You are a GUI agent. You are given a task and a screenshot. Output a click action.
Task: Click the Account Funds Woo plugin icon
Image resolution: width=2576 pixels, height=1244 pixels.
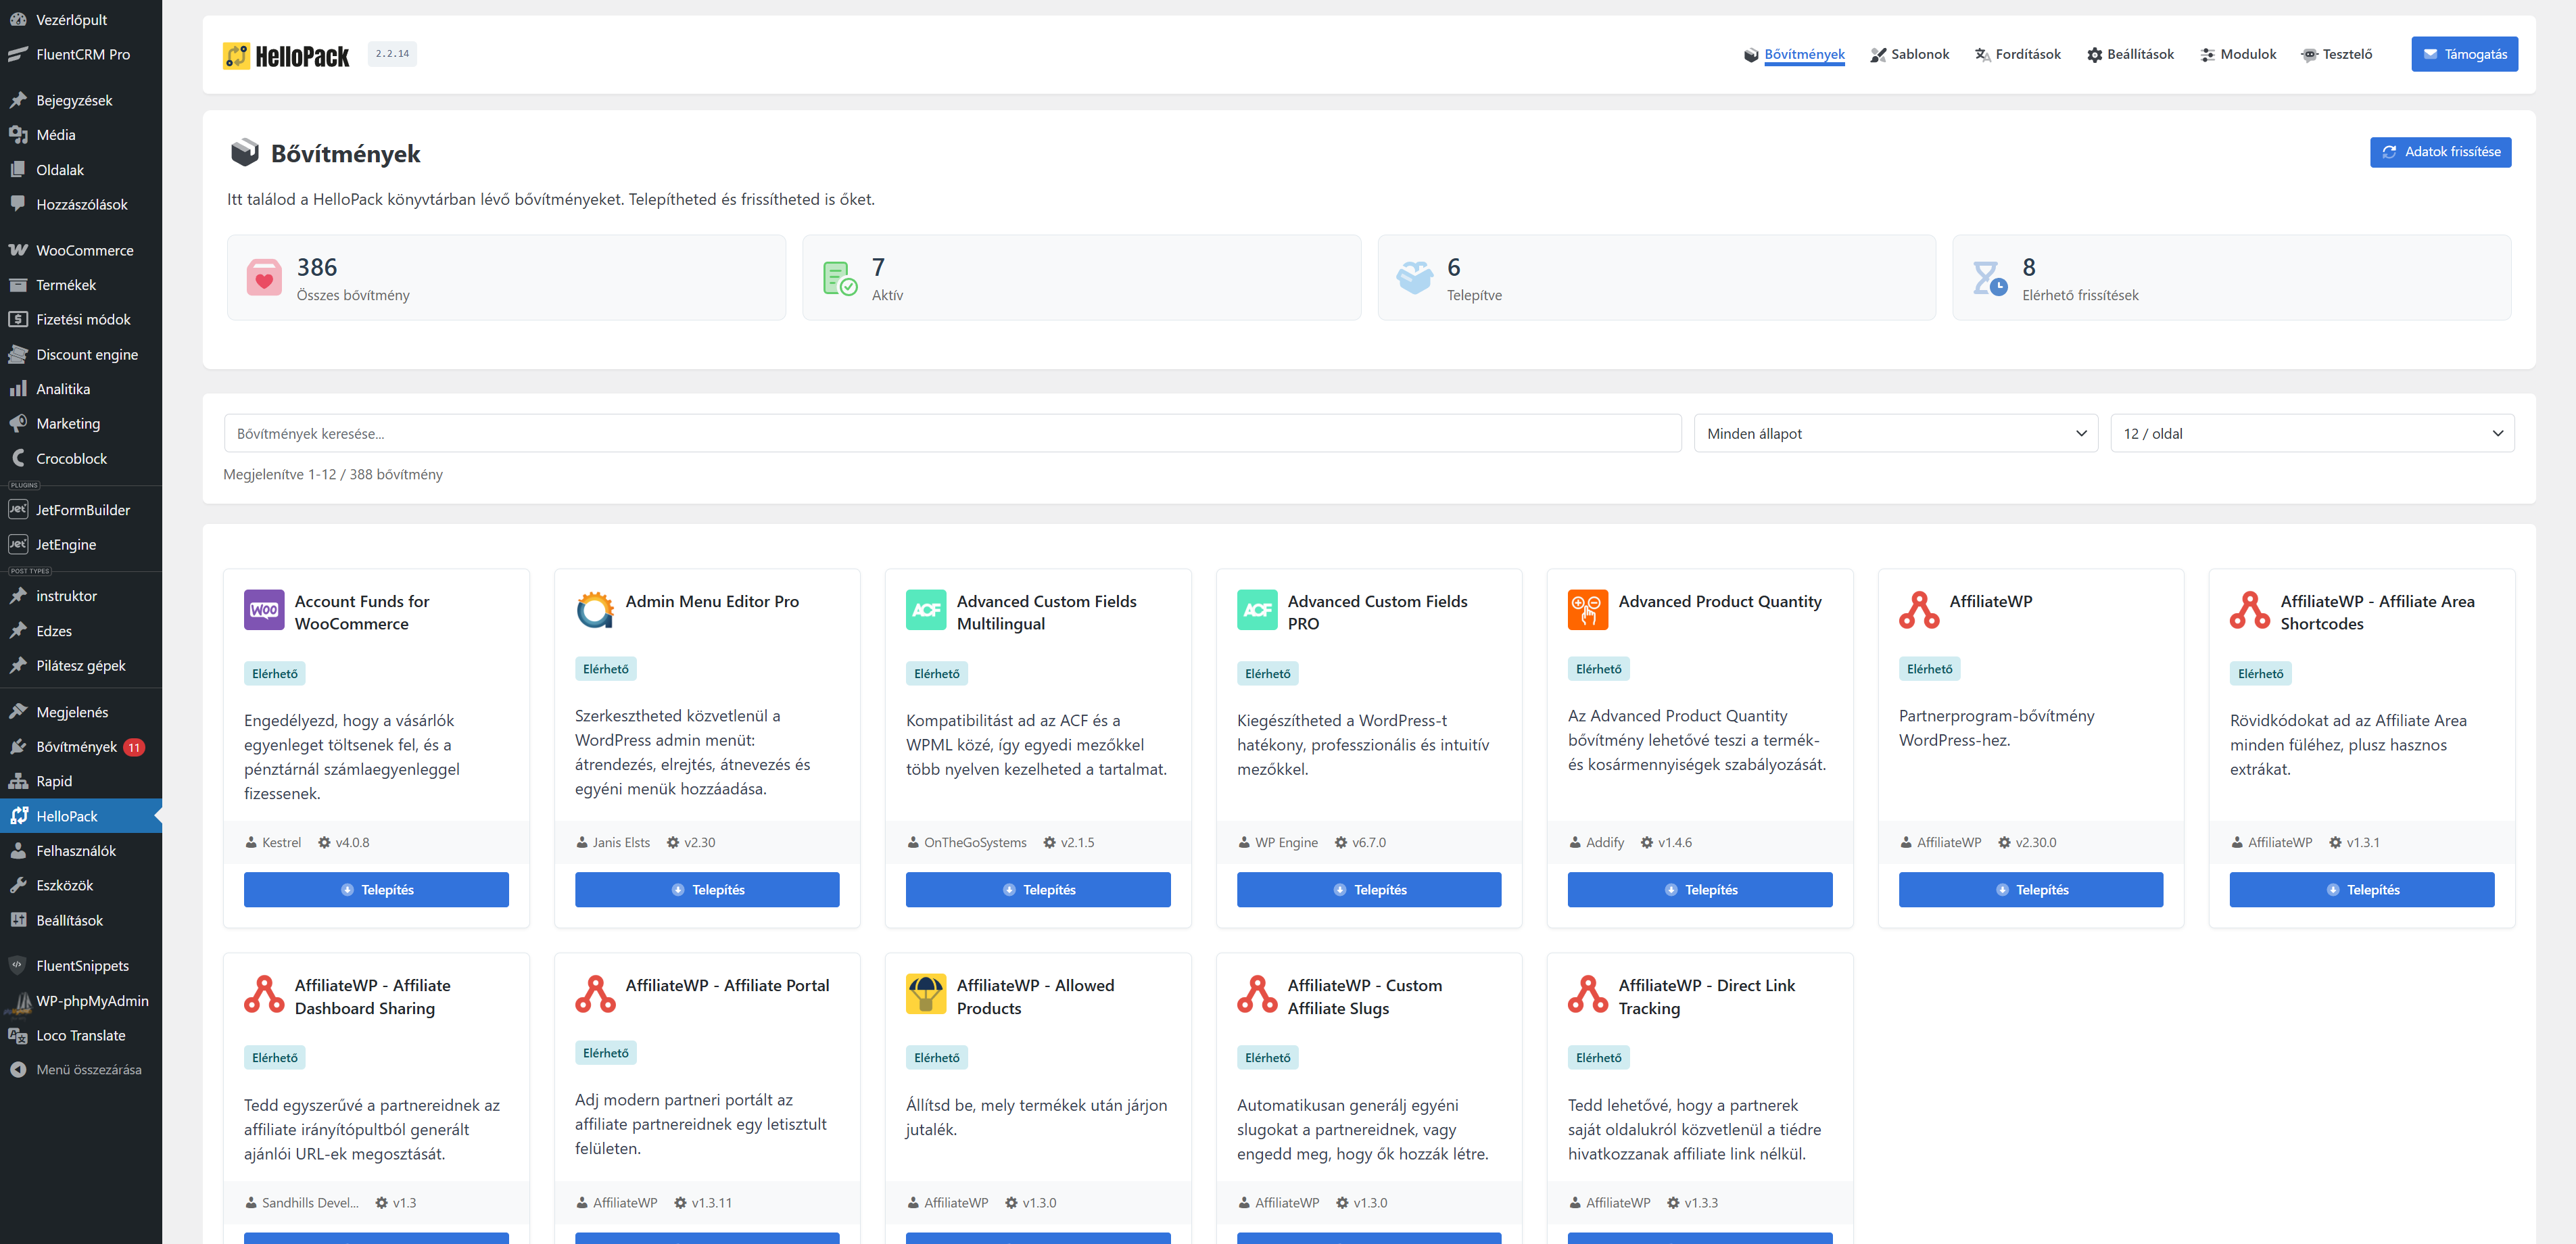click(264, 610)
